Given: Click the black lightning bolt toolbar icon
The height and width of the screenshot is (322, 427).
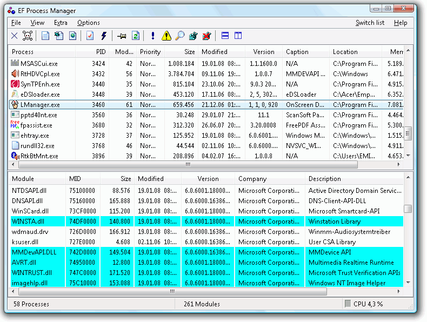Looking at the screenshot, I should coord(103,36).
